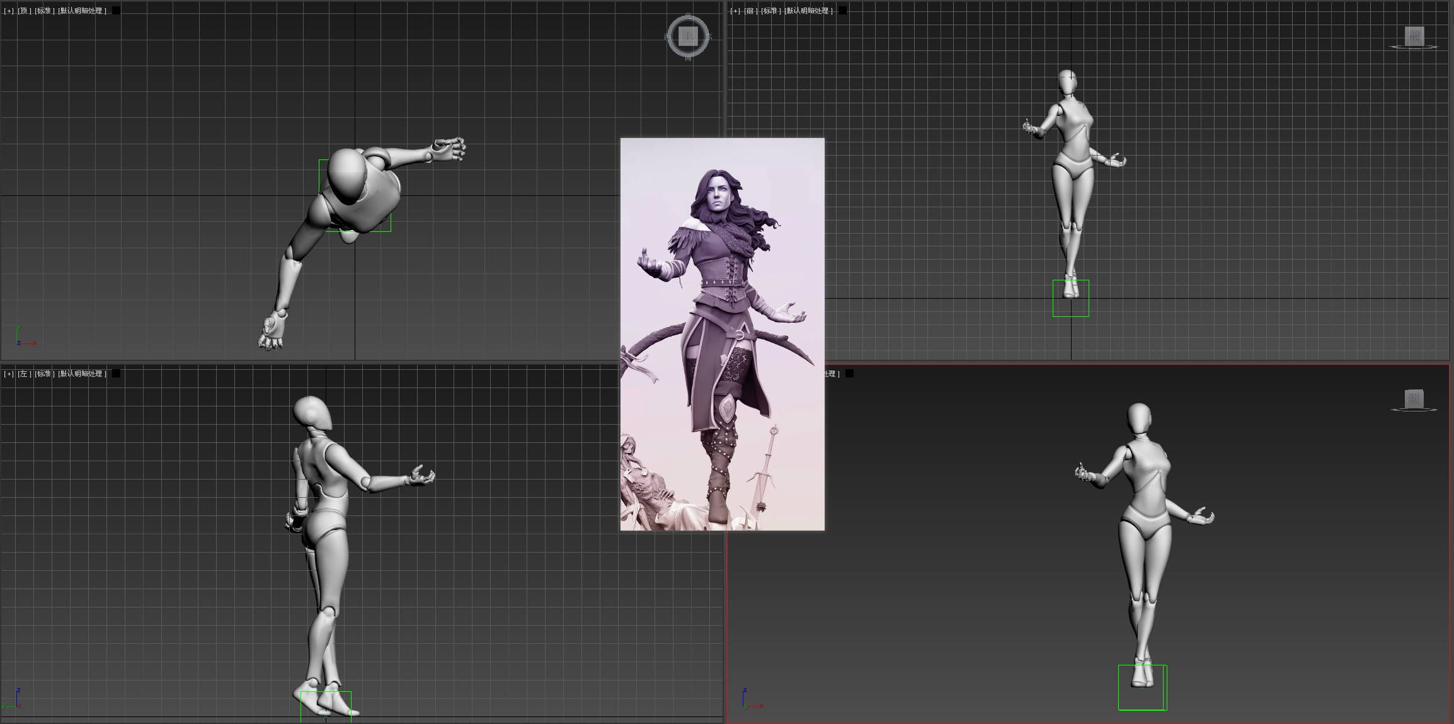Click the black filter square in bottom-right viewport label
The height and width of the screenshot is (724, 1454).
(849, 374)
